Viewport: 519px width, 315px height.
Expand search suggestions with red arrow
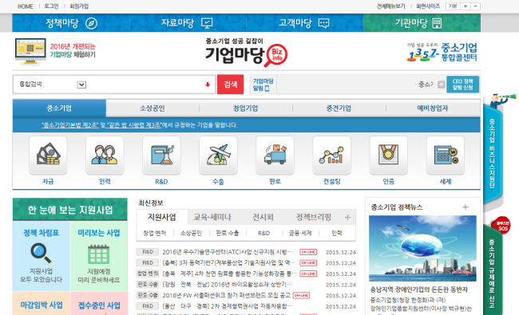tap(208, 85)
